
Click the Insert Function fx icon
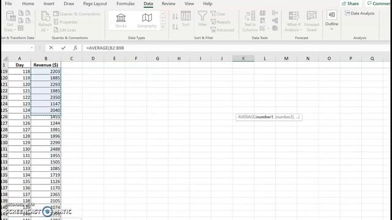(x=75, y=48)
